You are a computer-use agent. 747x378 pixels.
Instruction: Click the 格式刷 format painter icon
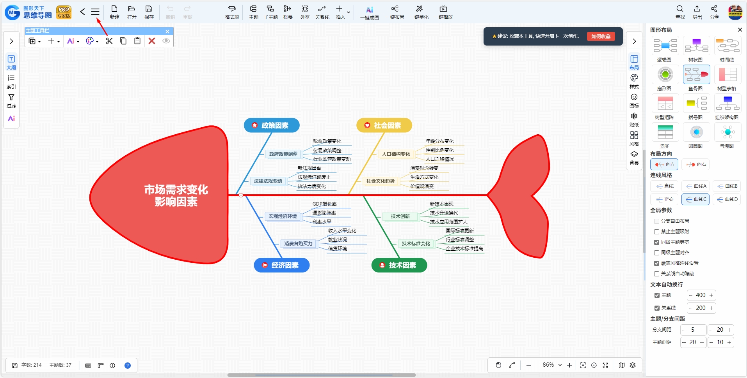[x=232, y=12]
